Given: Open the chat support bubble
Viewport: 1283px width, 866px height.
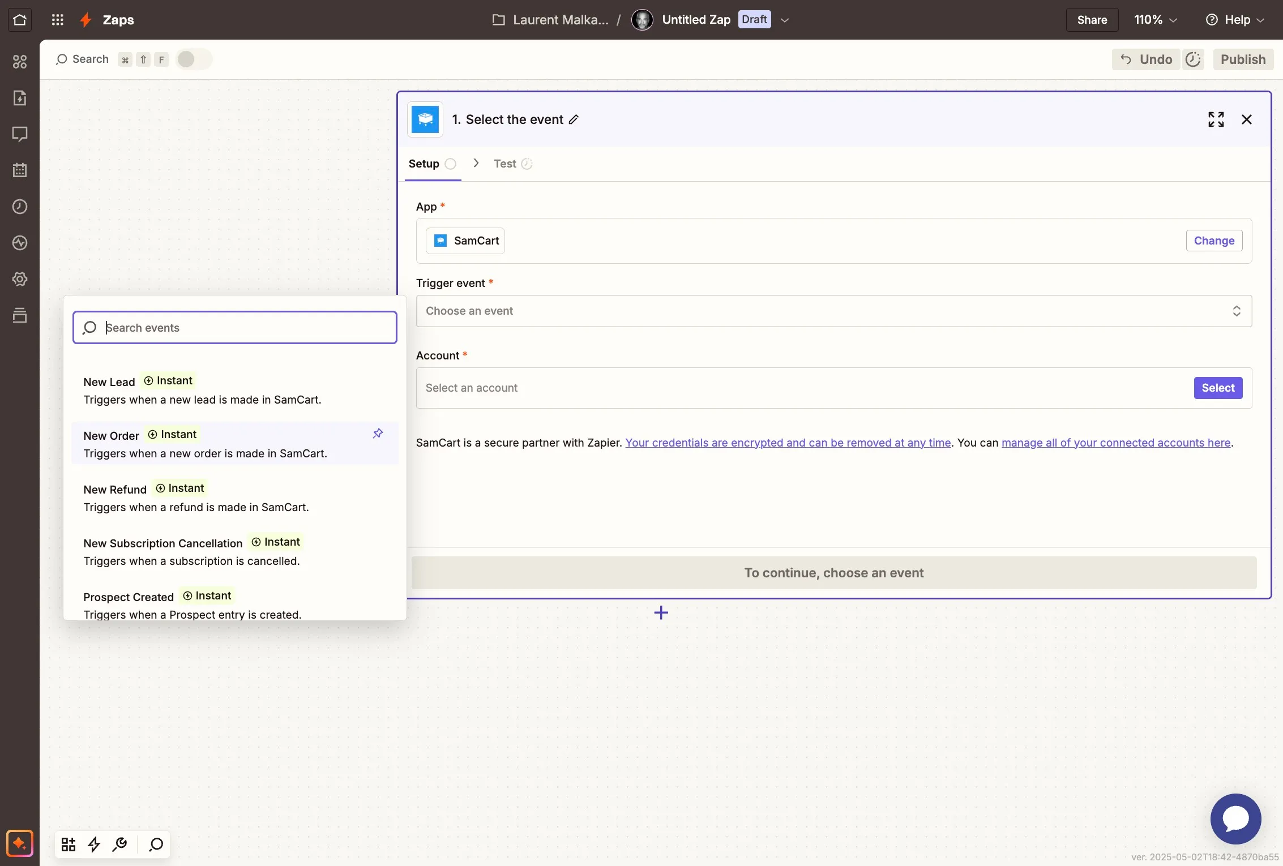Looking at the screenshot, I should [1235, 819].
